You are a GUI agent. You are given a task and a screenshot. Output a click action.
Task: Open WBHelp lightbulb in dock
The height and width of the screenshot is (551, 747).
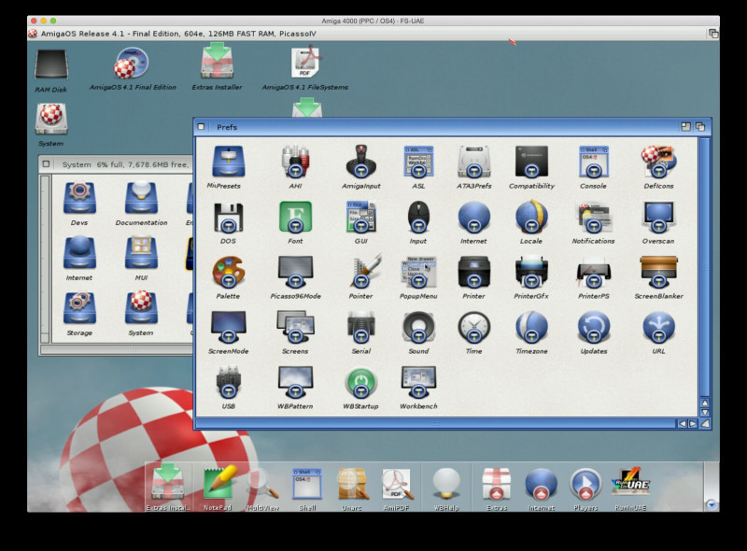[x=446, y=484]
